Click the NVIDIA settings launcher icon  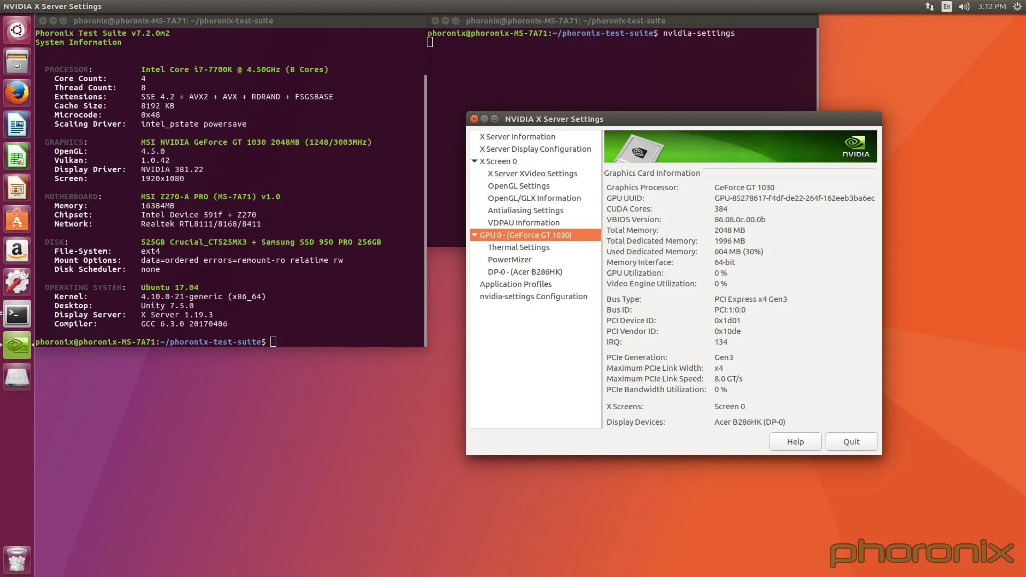tap(17, 345)
